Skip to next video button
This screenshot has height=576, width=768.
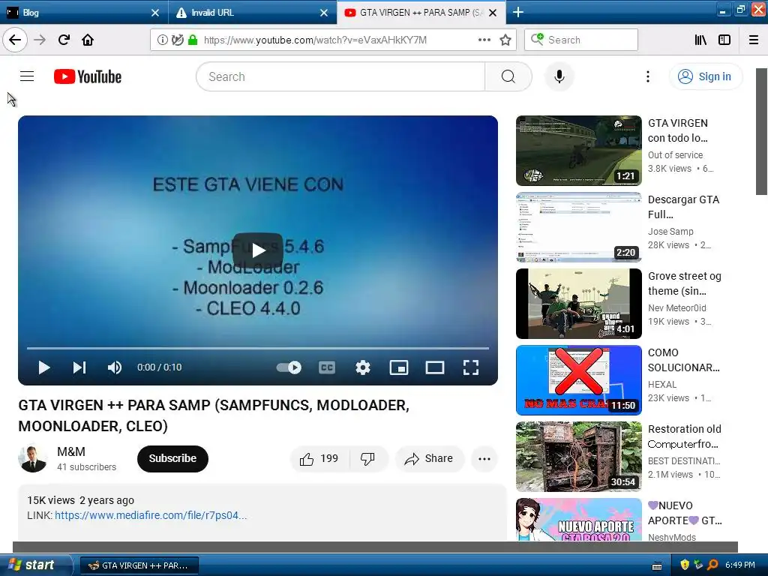click(79, 367)
